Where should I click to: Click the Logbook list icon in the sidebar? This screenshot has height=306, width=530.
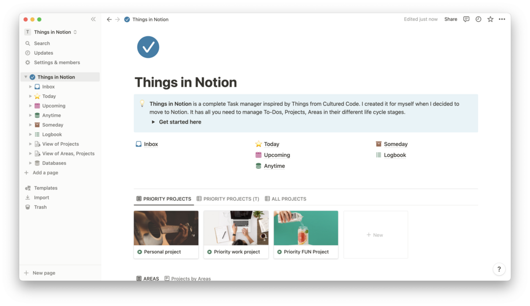[37, 134]
